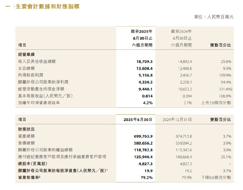Click the 2025年6月30日 column header

(x=138, y=120)
